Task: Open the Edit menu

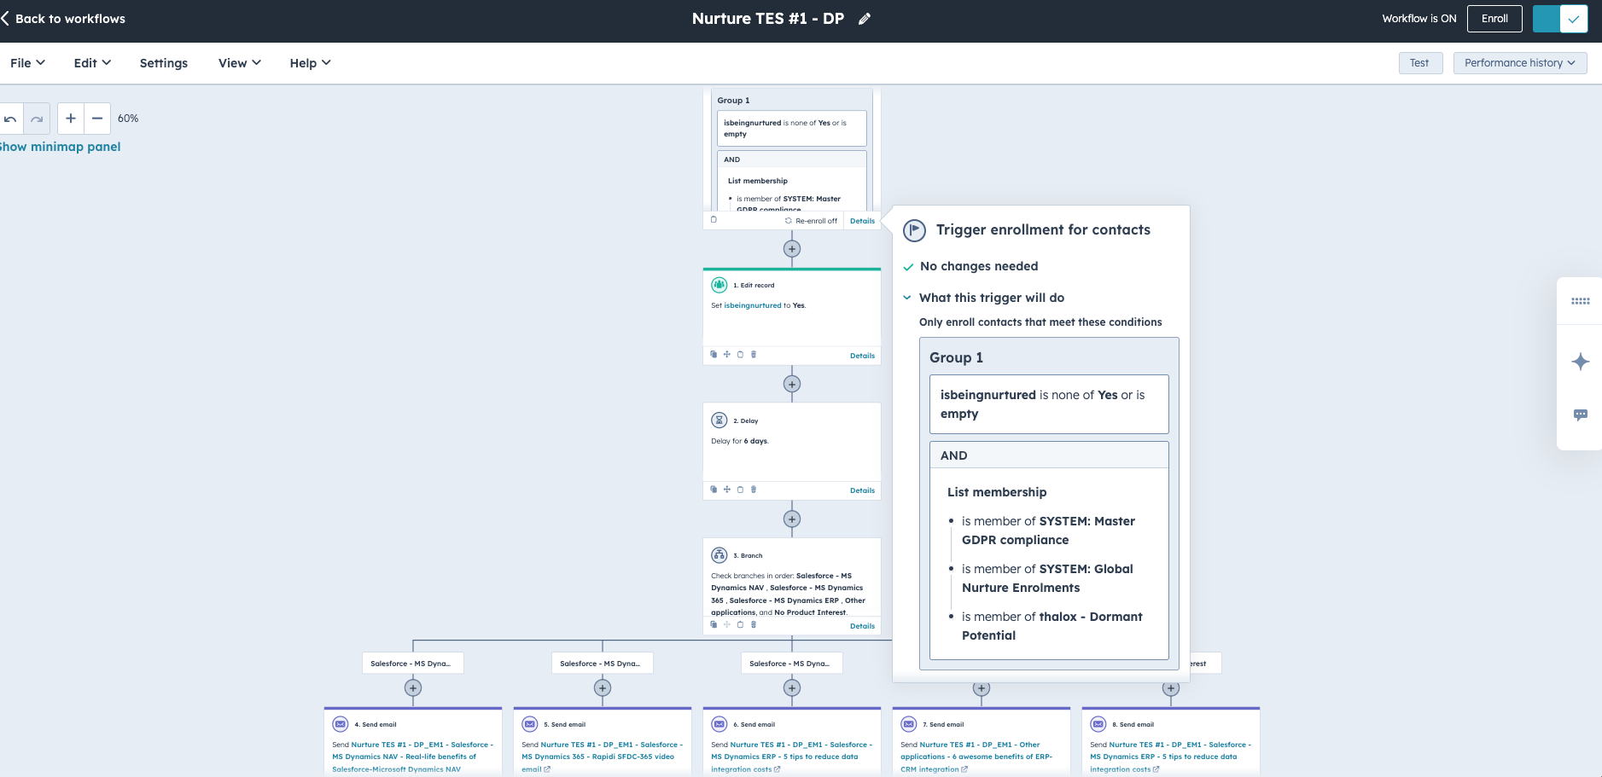Action: 92,63
